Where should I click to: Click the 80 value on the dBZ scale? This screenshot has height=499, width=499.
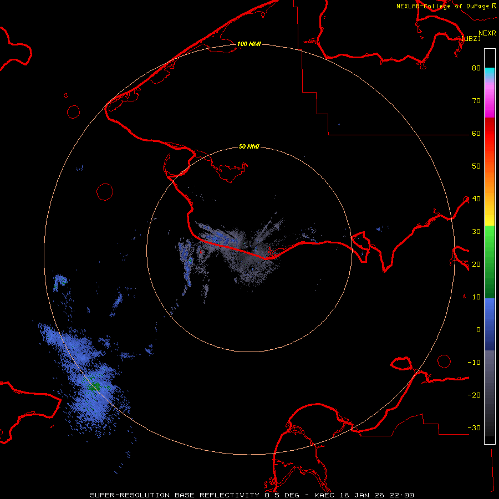coord(476,68)
